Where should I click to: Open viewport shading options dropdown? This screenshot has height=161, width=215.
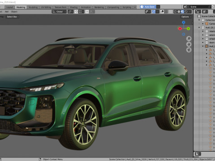(190, 12)
